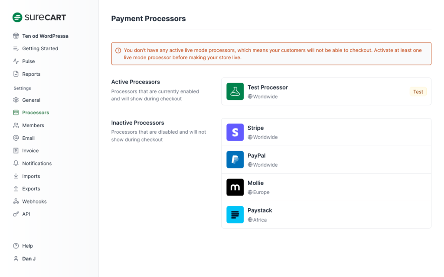Click the Mollie logo icon
The image size is (444, 277).
click(235, 187)
